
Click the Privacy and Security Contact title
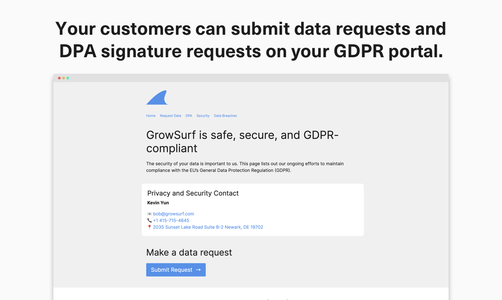(193, 193)
